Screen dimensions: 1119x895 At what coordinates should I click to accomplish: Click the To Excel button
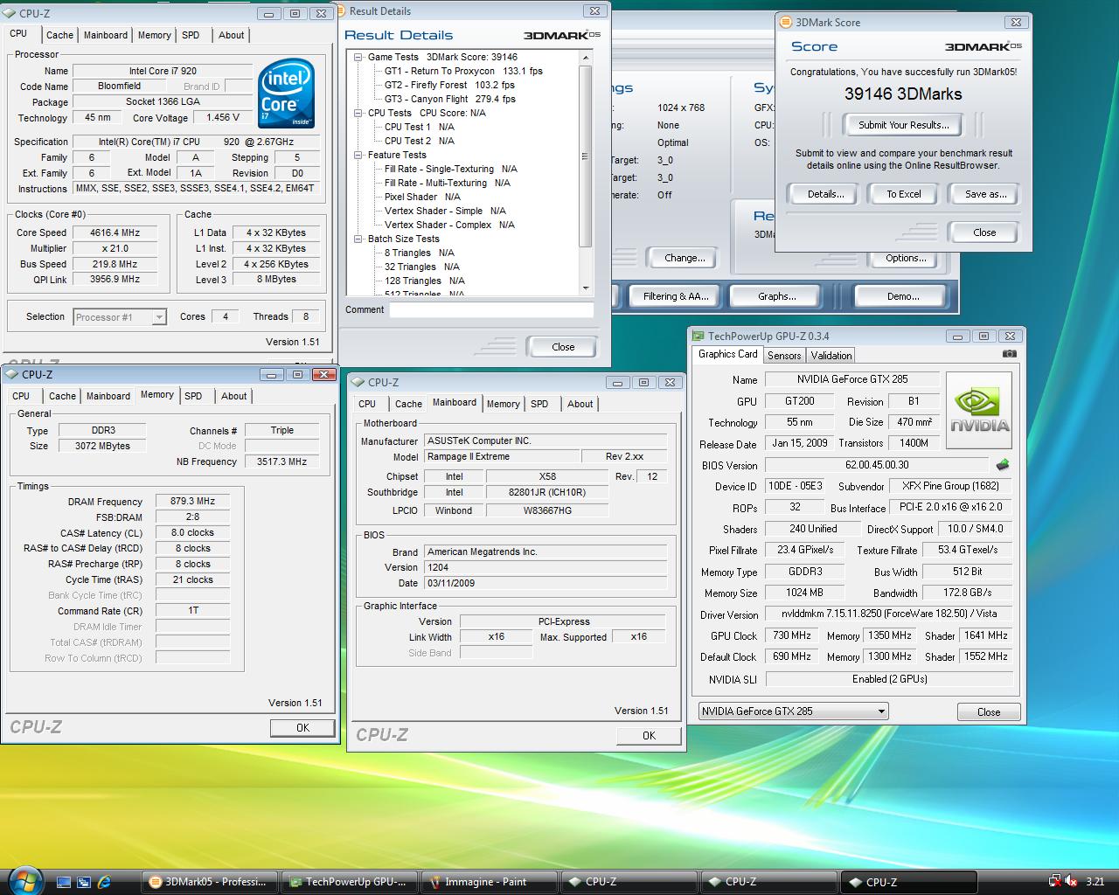(903, 194)
